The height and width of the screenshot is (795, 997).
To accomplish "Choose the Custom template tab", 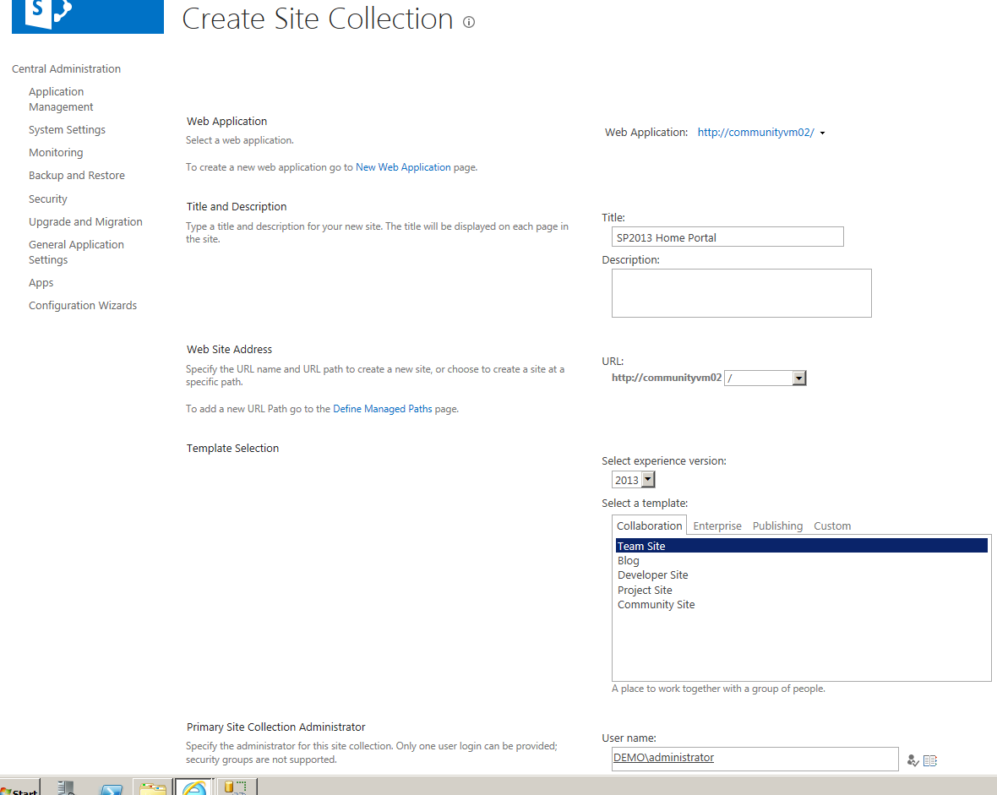I will click(832, 525).
